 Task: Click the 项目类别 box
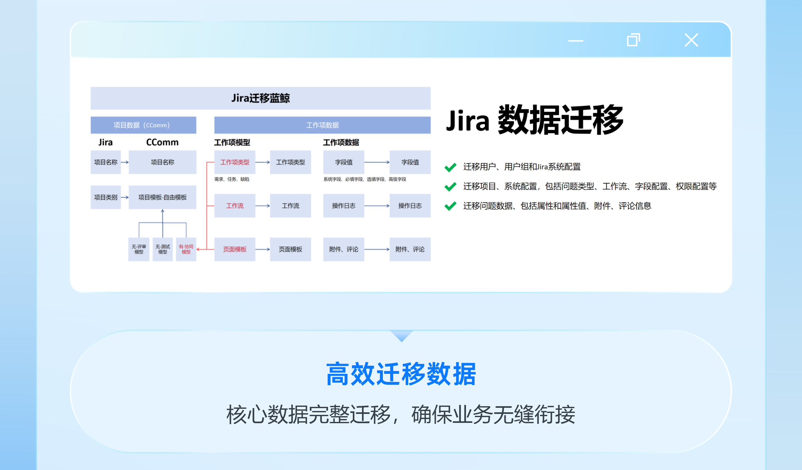[x=106, y=197]
